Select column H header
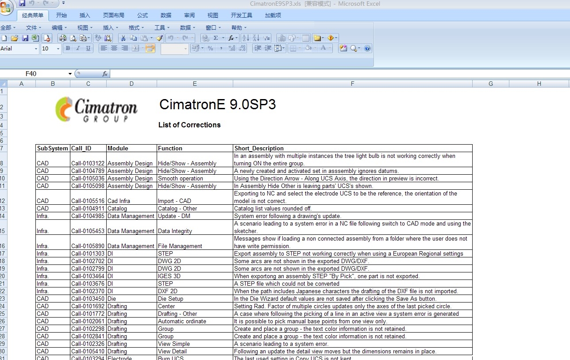 point(539,84)
